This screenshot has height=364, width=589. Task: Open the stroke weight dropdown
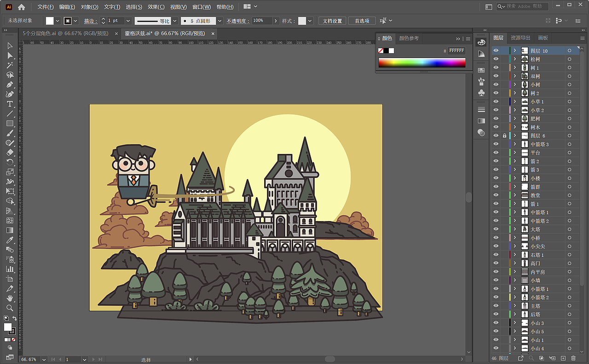128,21
